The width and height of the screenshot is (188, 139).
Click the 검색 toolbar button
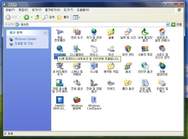49,17
